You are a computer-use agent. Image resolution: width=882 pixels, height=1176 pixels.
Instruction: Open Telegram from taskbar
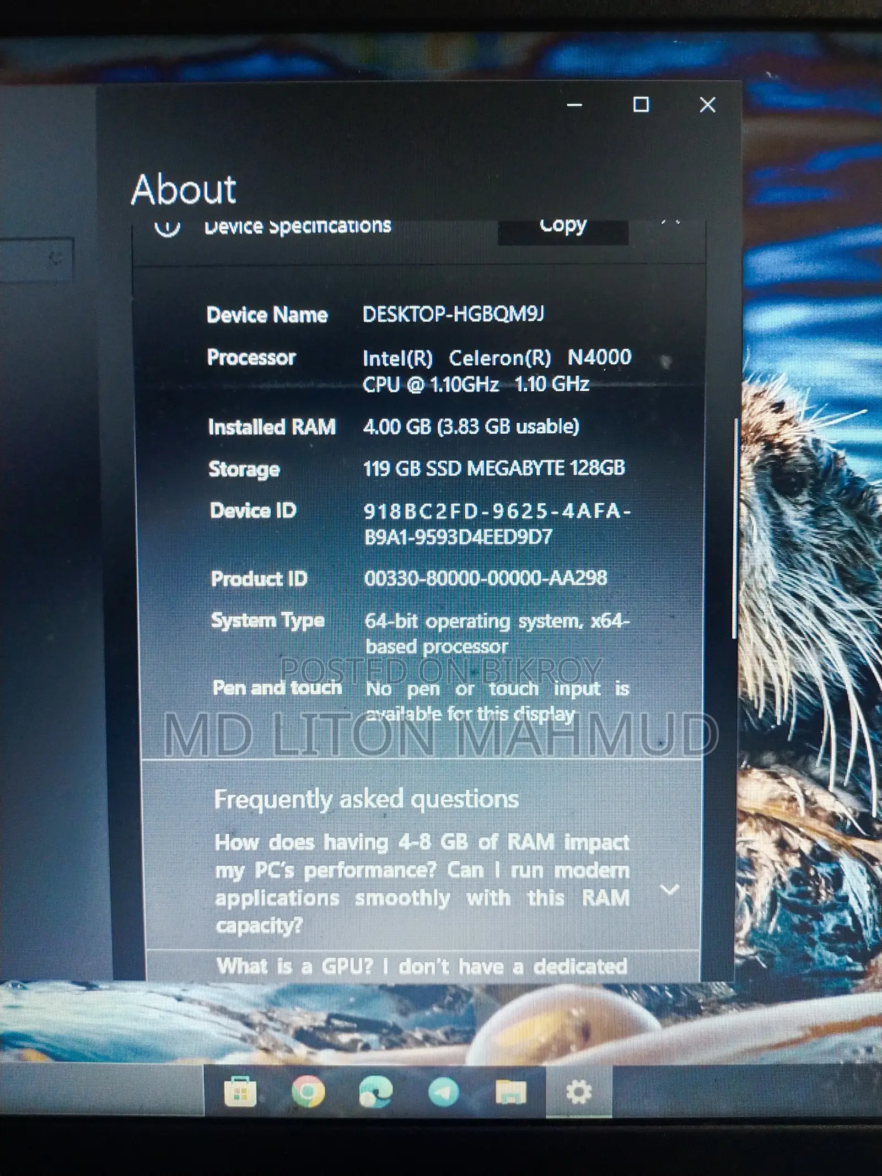(444, 1092)
